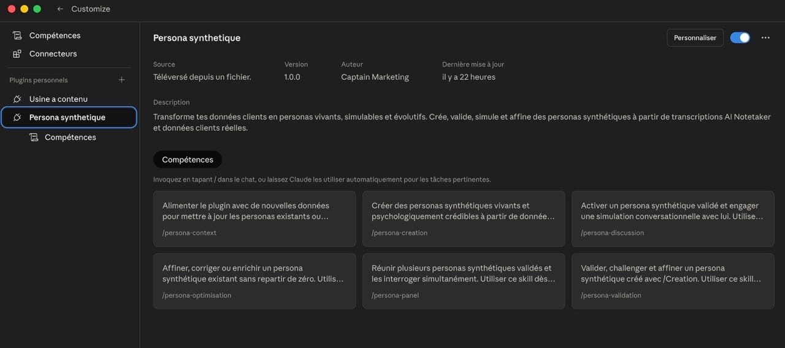Click the version value 1.0.0

[293, 77]
